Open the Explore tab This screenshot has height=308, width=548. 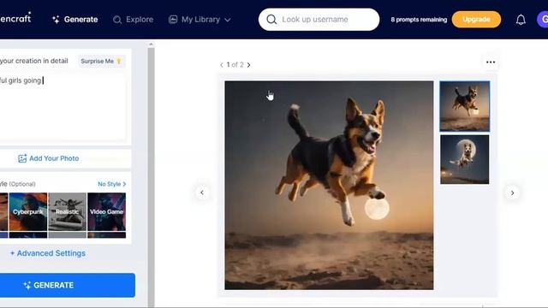pyautogui.click(x=134, y=20)
